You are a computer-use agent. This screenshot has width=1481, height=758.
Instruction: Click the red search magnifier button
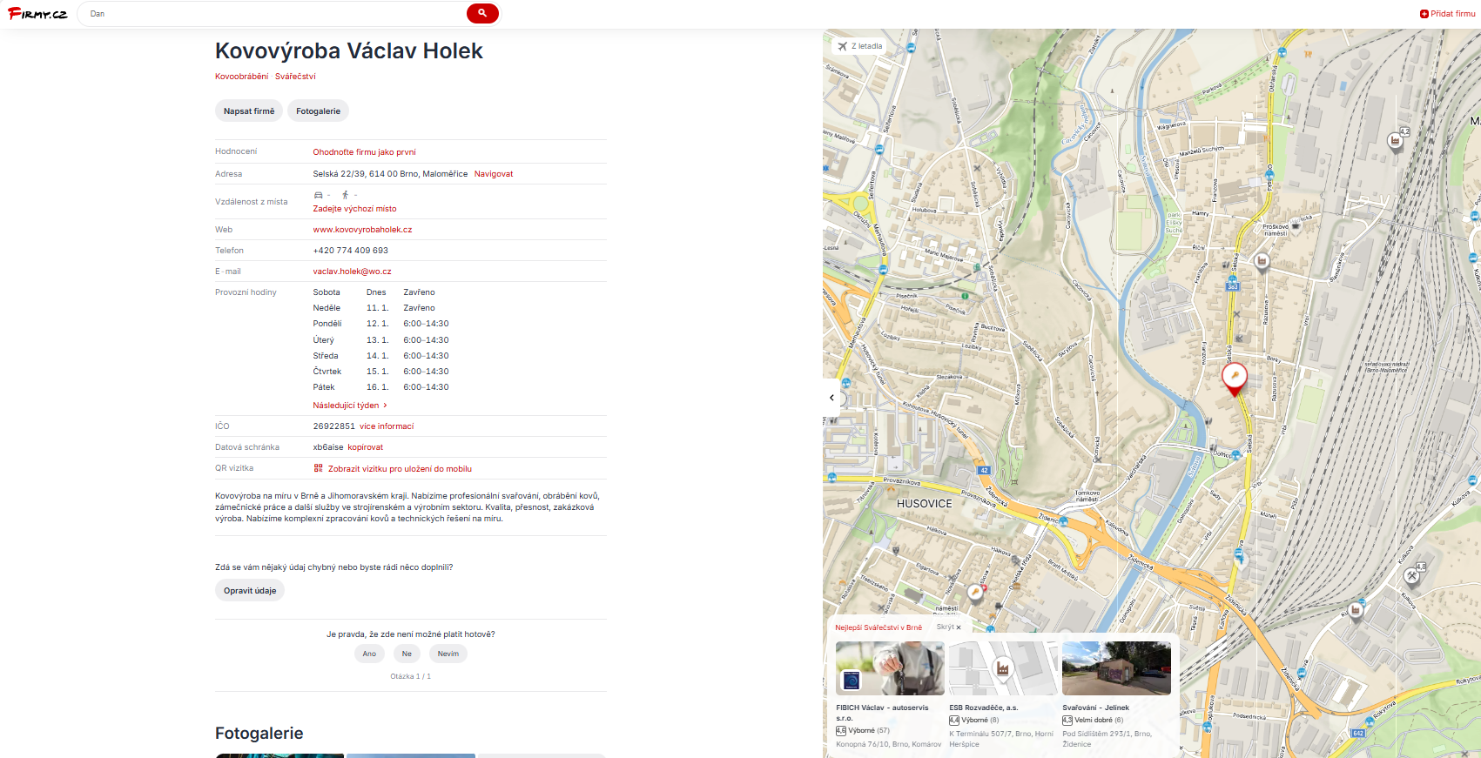click(482, 13)
